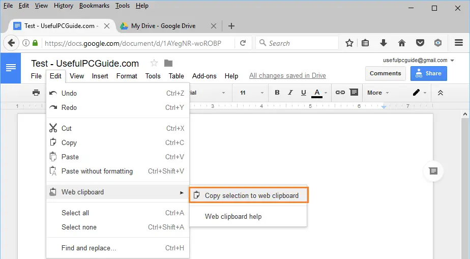
Task: Insert link using the toolbar icon
Action: pyautogui.click(x=340, y=93)
